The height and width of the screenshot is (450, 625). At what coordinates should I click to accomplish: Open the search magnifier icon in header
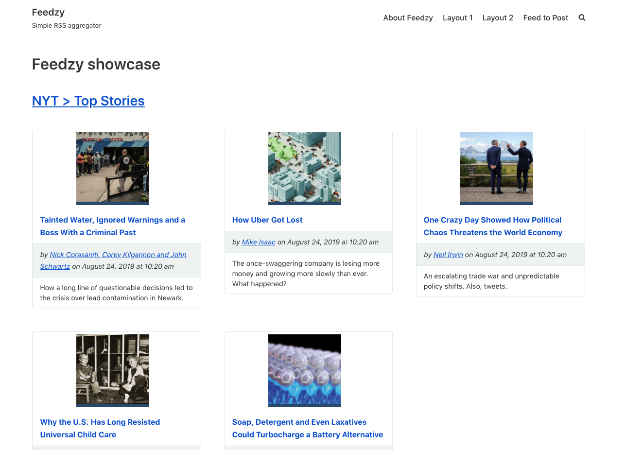click(x=582, y=17)
